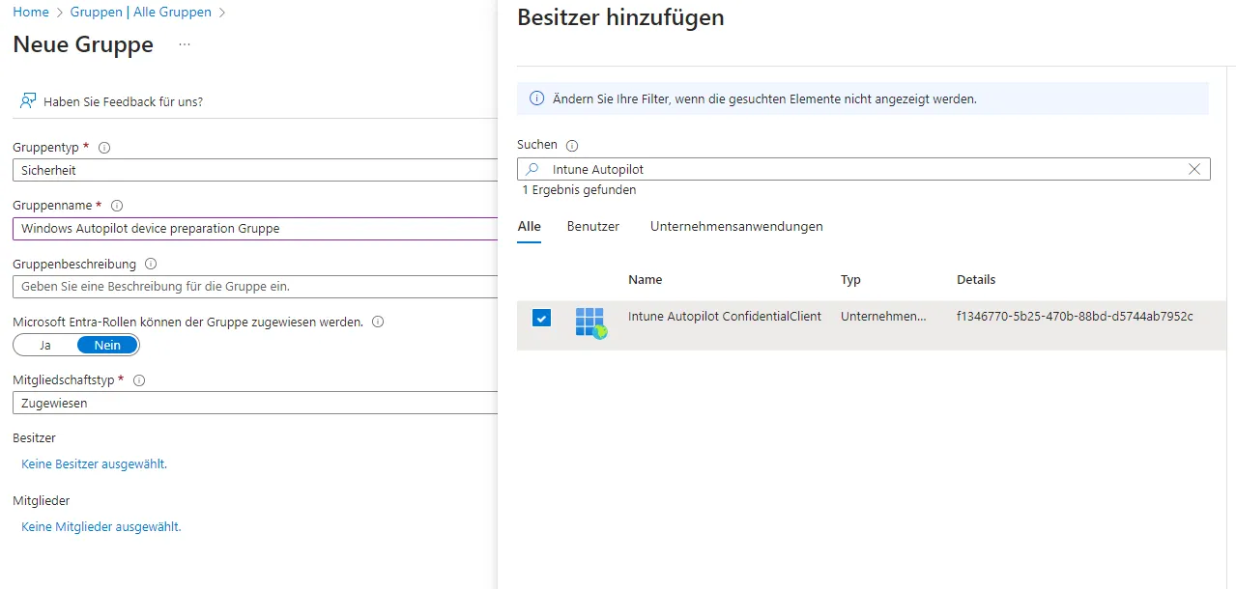Click the info icon next to Suchen
This screenshot has width=1236, height=589.
[x=572, y=146]
